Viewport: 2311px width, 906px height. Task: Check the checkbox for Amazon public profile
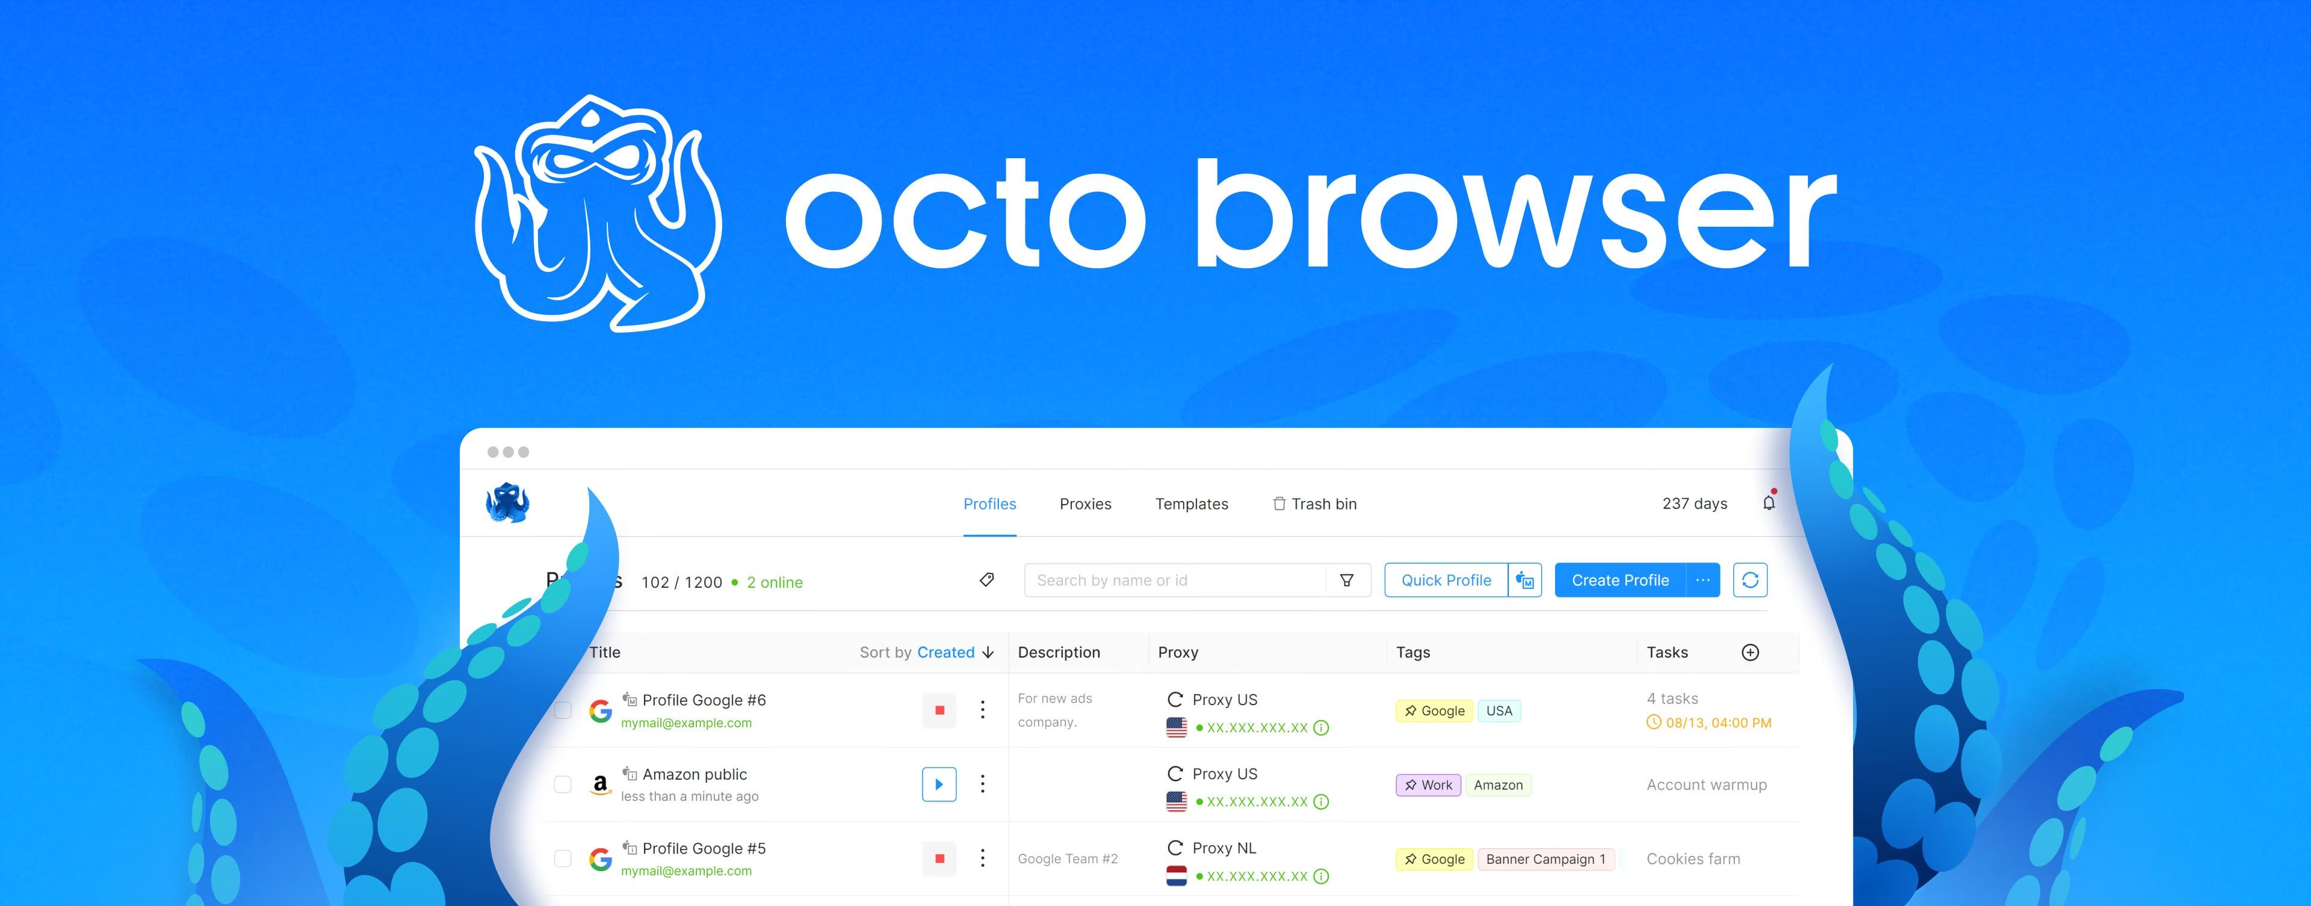(563, 784)
